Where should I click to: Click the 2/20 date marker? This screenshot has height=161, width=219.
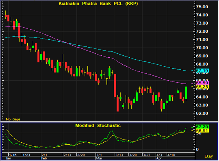click(81, 155)
